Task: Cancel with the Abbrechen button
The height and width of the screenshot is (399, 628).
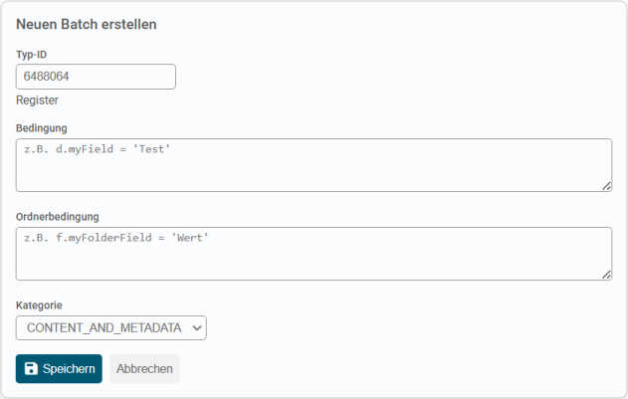Action: 144,369
